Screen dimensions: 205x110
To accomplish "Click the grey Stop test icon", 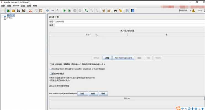I will (x=75, y=10).
